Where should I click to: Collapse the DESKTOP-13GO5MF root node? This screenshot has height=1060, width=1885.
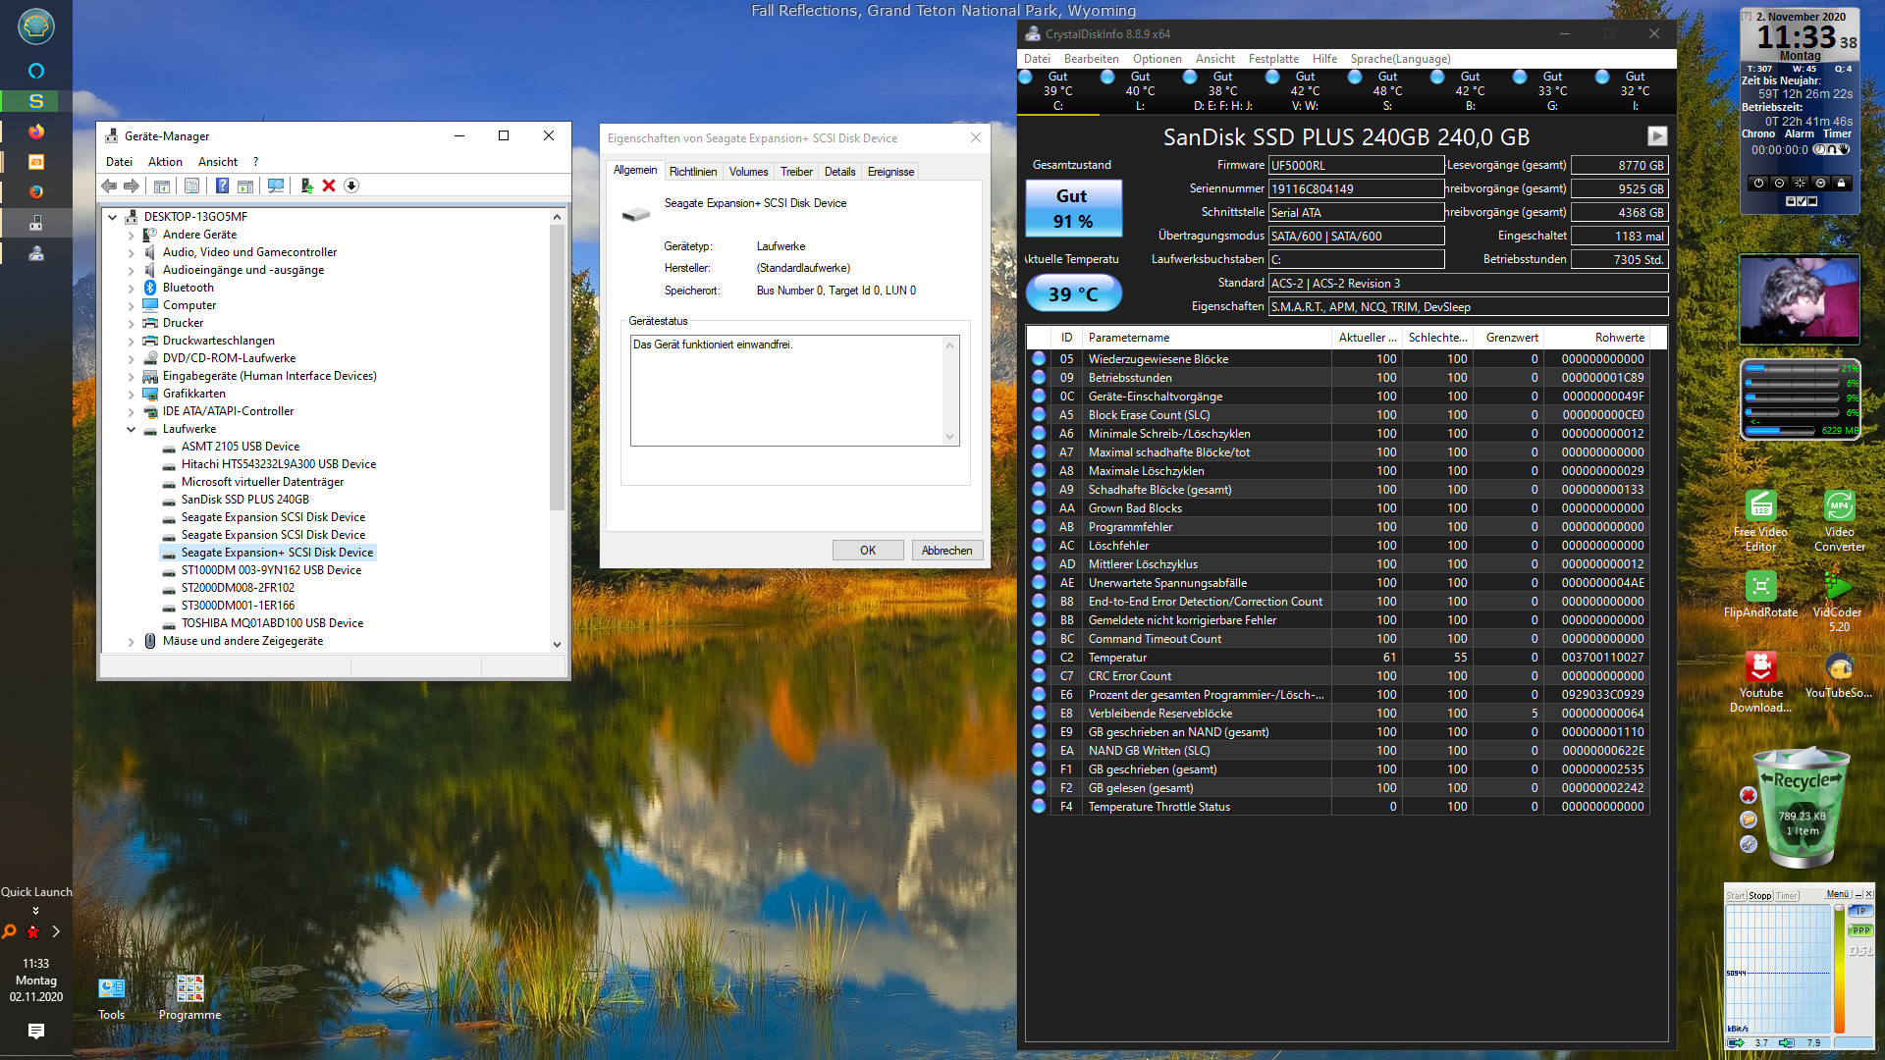[x=113, y=217]
